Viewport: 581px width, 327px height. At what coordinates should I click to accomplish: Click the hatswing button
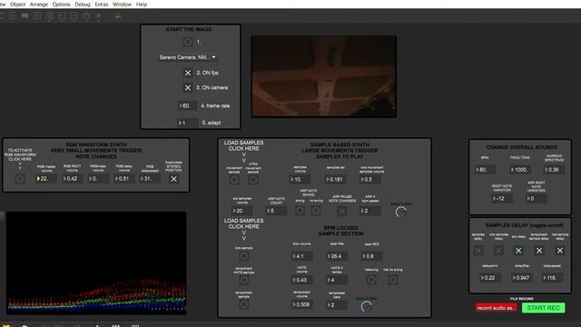pos(371,280)
